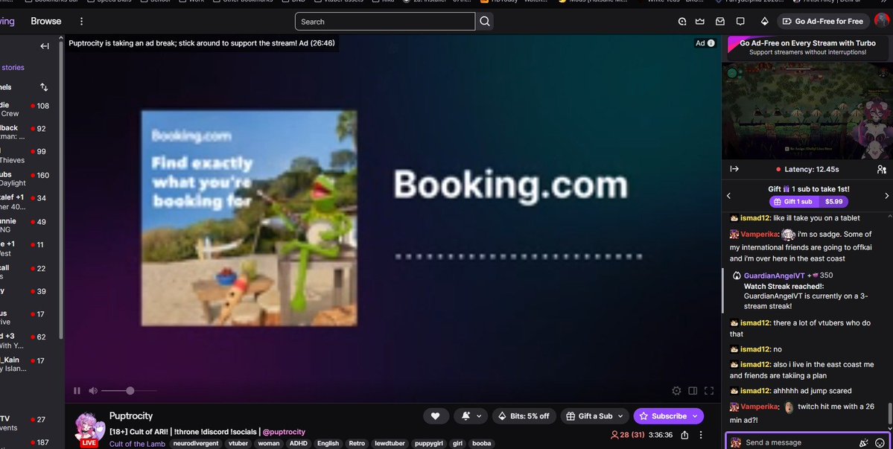This screenshot has height=449, width=893.
Task: Click the viewer count 28 (31)
Action: tap(627, 435)
